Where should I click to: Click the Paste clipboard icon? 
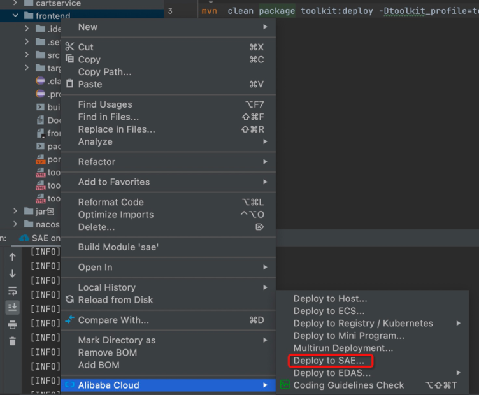(69, 83)
